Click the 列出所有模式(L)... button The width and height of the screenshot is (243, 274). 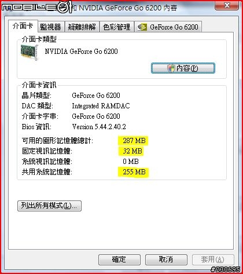[49, 206]
